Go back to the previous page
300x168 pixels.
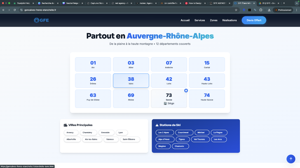tap(4, 10)
